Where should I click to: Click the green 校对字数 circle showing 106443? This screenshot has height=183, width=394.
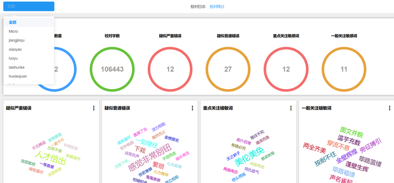coord(112,69)
